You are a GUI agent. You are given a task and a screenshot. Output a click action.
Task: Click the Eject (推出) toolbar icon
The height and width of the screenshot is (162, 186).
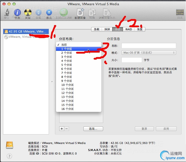coord(49,13)
